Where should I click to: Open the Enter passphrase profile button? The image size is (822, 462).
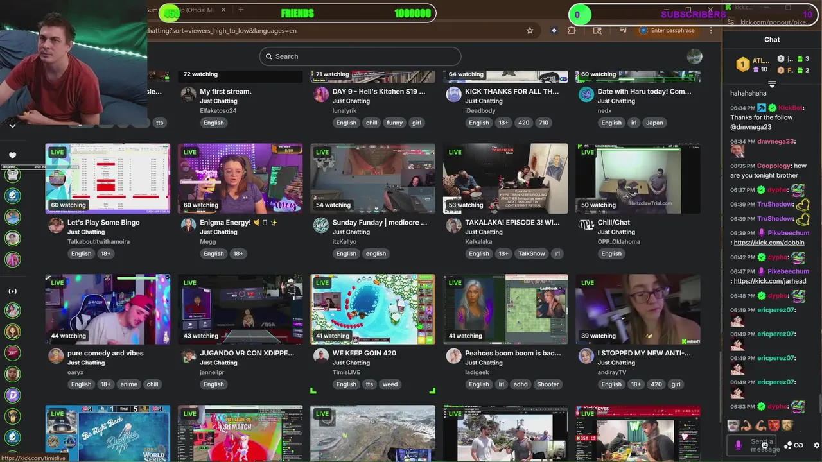point(667,30)
